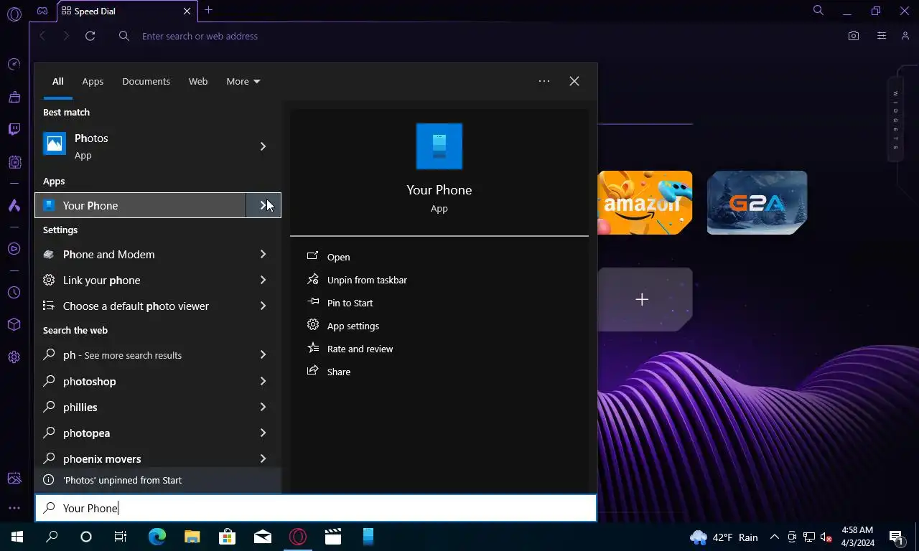Open Phone and Modem setting
The width and height of the screenshot is (919, 551).
(x=140, y=254)
